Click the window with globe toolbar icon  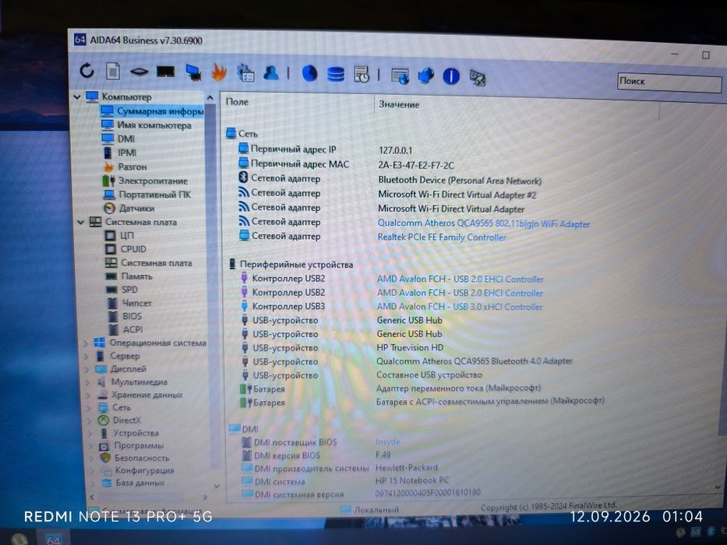(x=400, y=76)
